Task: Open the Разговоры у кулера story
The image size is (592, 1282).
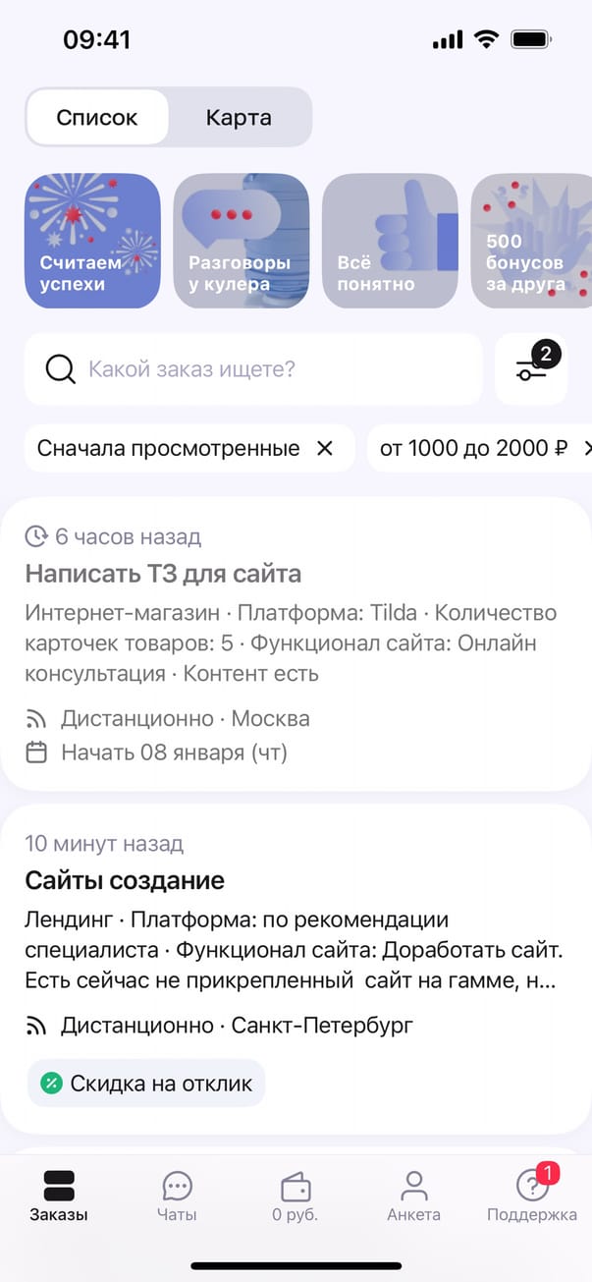Action: point(242,241)
